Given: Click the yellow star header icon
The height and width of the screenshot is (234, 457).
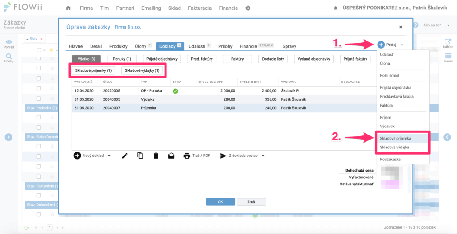Looking at the screenshot, I should tap(51, 50).
